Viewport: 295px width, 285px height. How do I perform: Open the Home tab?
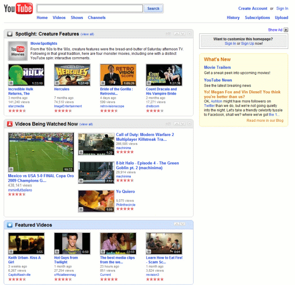(42, 18)
